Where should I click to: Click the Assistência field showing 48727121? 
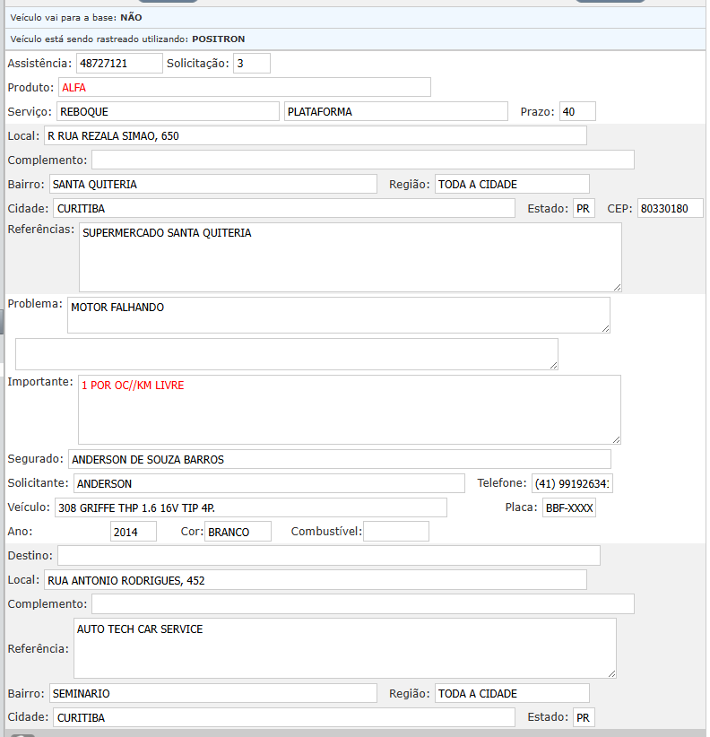119,64
